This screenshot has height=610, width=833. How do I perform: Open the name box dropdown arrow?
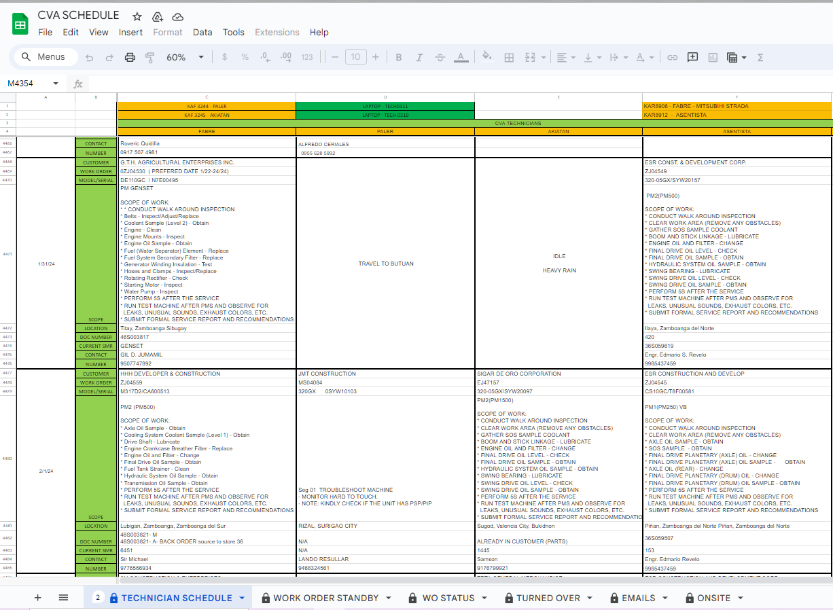[x=56, y=84]
